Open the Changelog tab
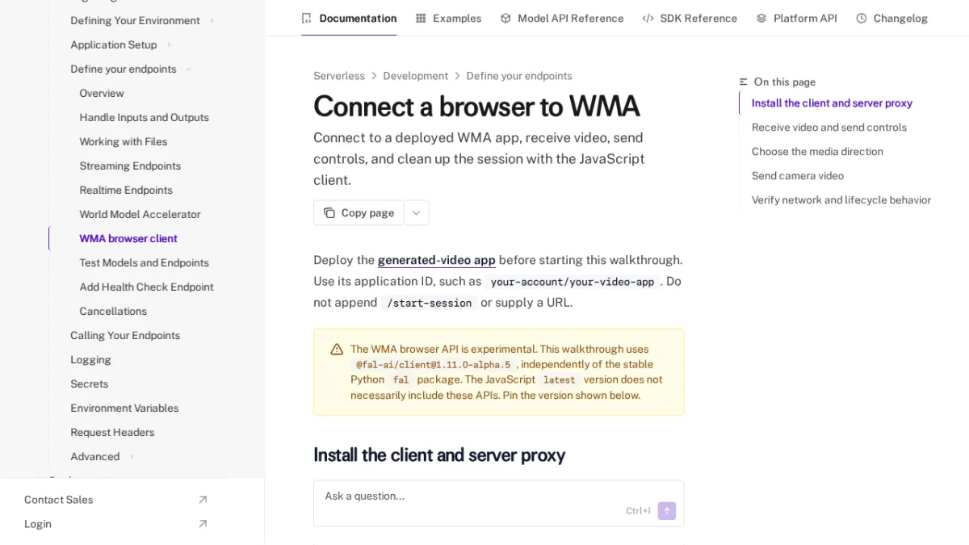 coord(892,18)
